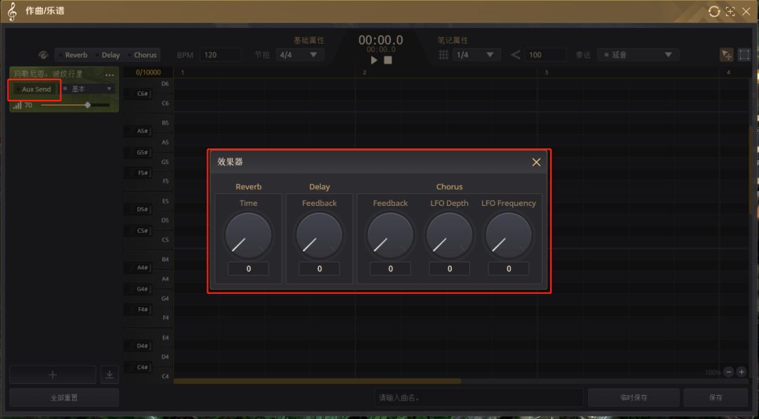This screenshot has width=759, height=419.
Task: Toggle Aux Send on the track
Action: pyautogui.click(x=35, y=89)
